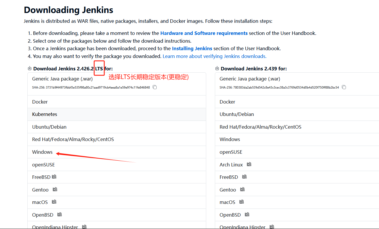Copy the SHA-256 hash for Jenkins 2.426.2 LTS
379x229 pixels.
[x=155, y=87]
